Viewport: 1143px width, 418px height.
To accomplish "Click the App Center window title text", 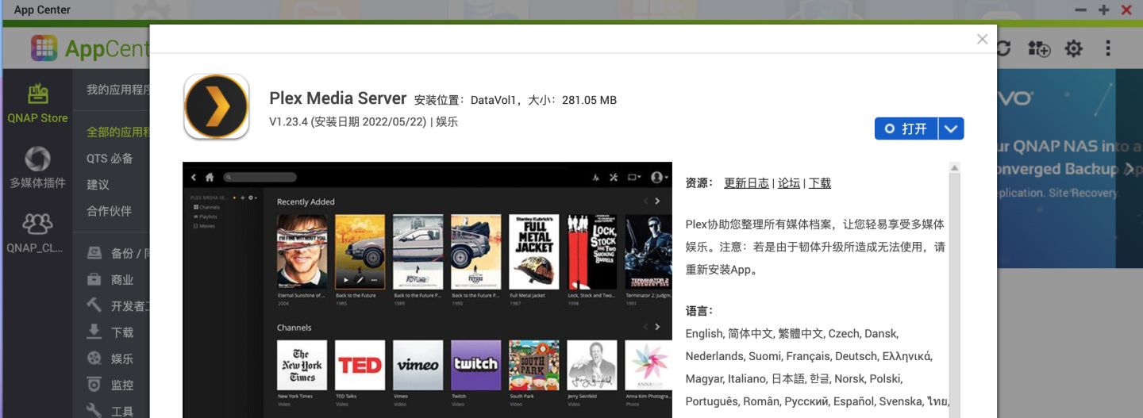I will 42,10.
